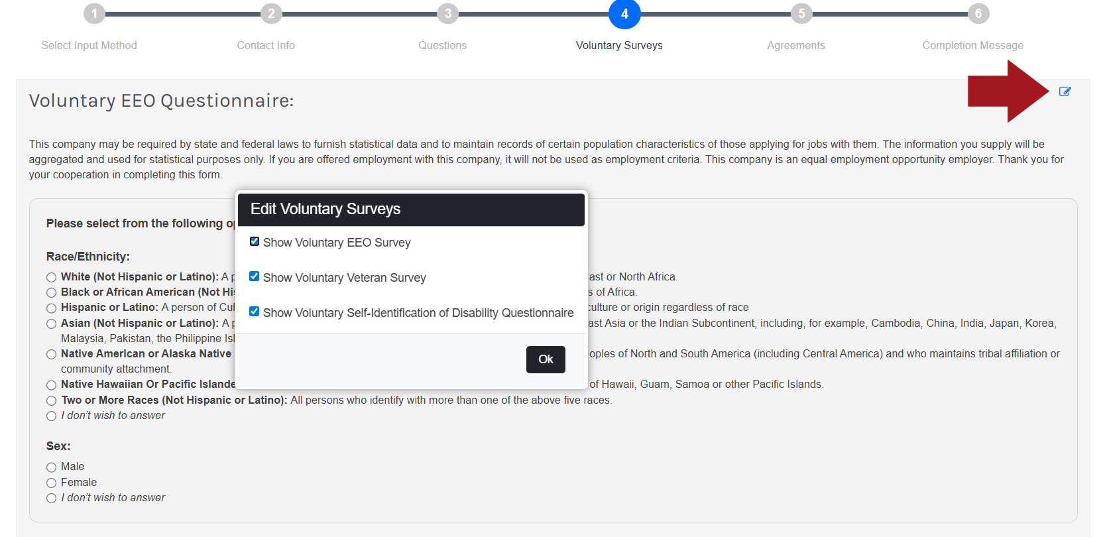Click Voluntary EEO Questionnaire heading
This screenshot has width=1107, height=537.
pos(161,101)
